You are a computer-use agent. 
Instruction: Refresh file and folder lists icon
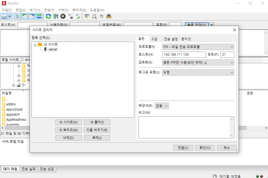coord(48,16)
